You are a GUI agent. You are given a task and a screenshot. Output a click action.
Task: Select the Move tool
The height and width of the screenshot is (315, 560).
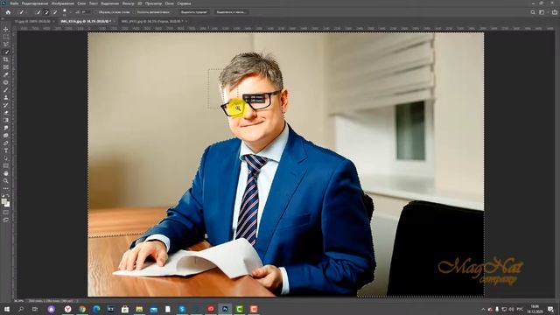click(x=6, y=29)
